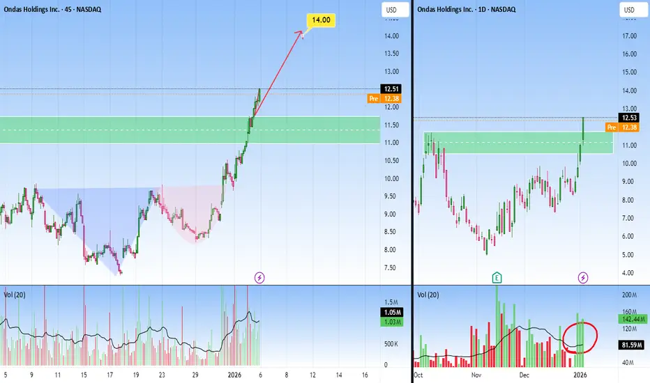Open the green earnings E marker on daily chart
The image size is (650, 383).
click(497, 277)
